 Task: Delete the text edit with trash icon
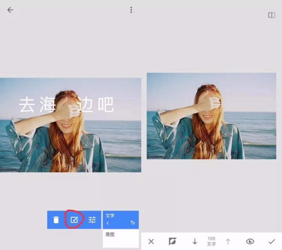pos(56,220)
